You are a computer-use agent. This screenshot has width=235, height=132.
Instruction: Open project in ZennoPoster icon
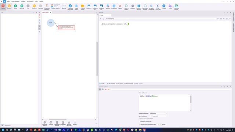(70, 7)
